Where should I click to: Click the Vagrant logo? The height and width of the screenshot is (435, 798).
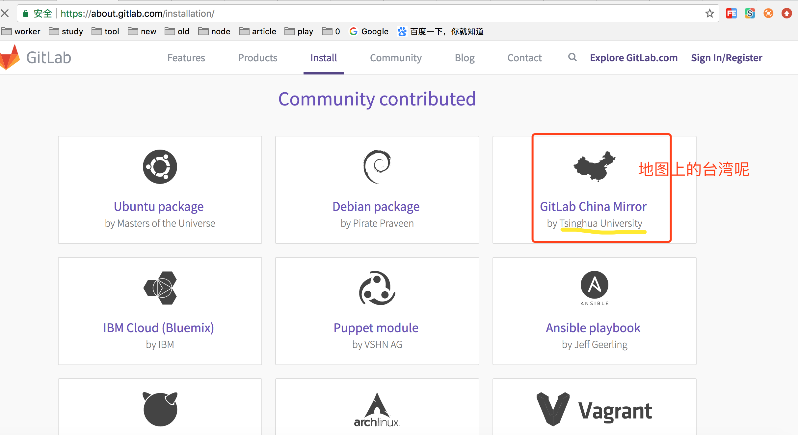coord(594,409)
